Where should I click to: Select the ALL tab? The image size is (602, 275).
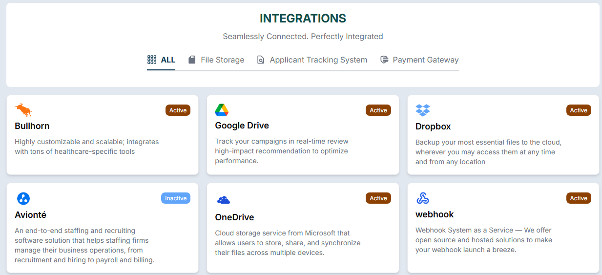pyautogui.click(x=161, y=60)
